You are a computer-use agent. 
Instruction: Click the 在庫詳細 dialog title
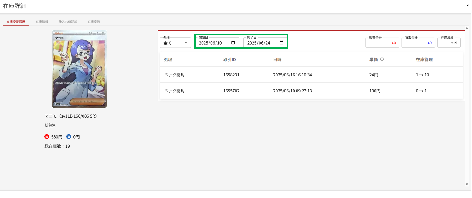pyautogui.click(x=15, y=6)
